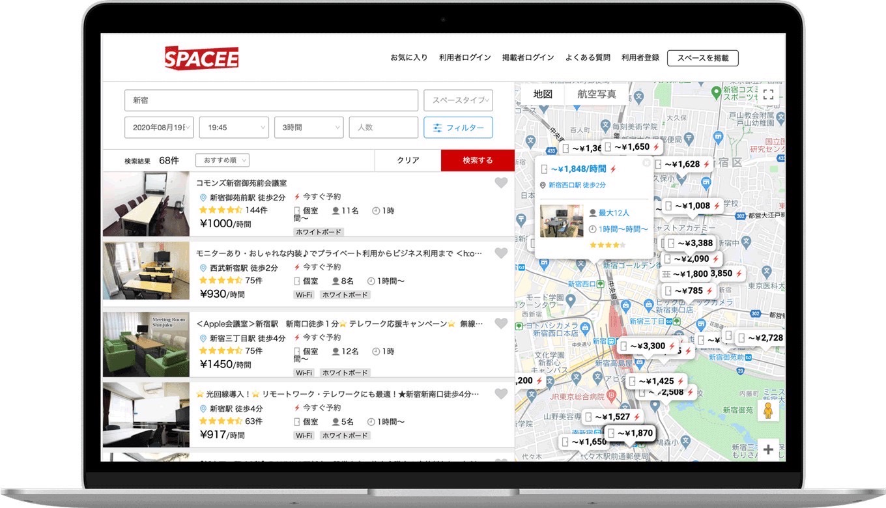Close the map info popup
Image resolution: width=886 pixels, height=508 pixels.
[646, 163]
